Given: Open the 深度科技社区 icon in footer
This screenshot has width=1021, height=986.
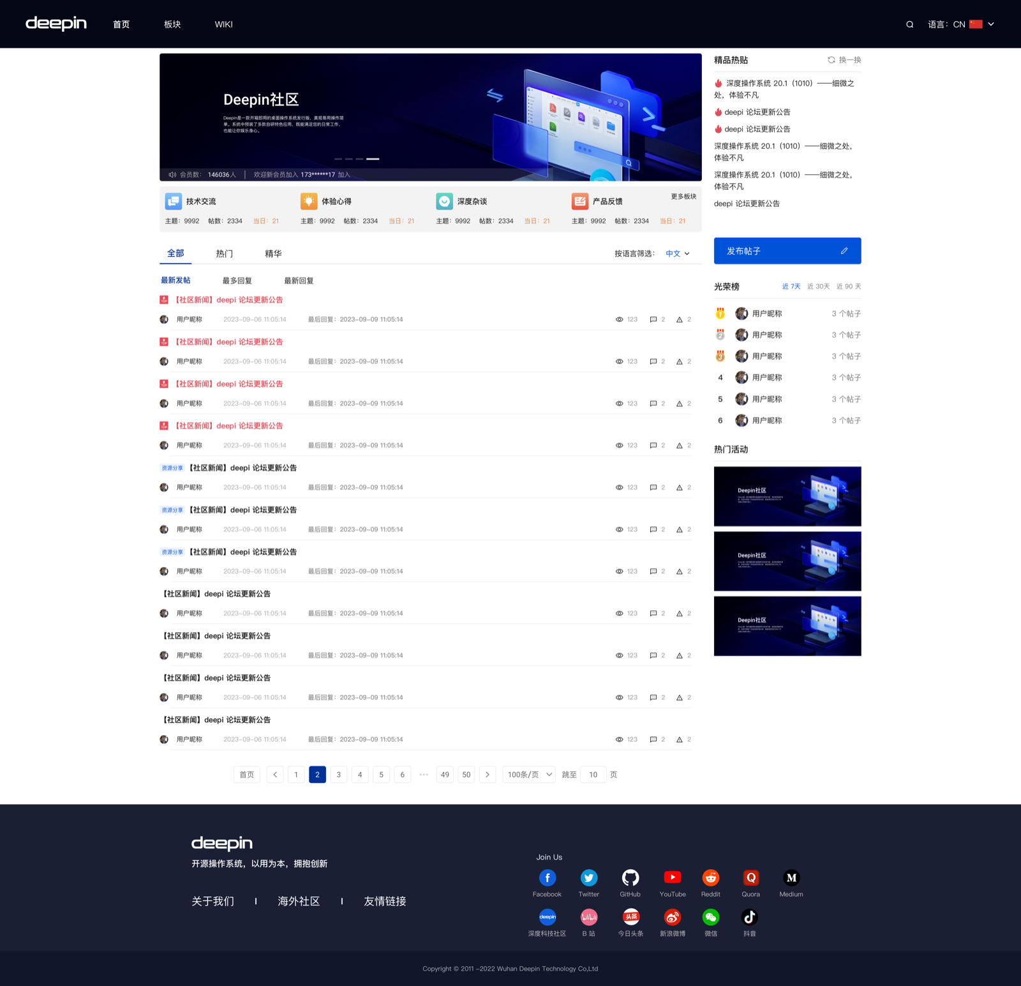Looking at the screenshot, I should (x=548, y=918).
